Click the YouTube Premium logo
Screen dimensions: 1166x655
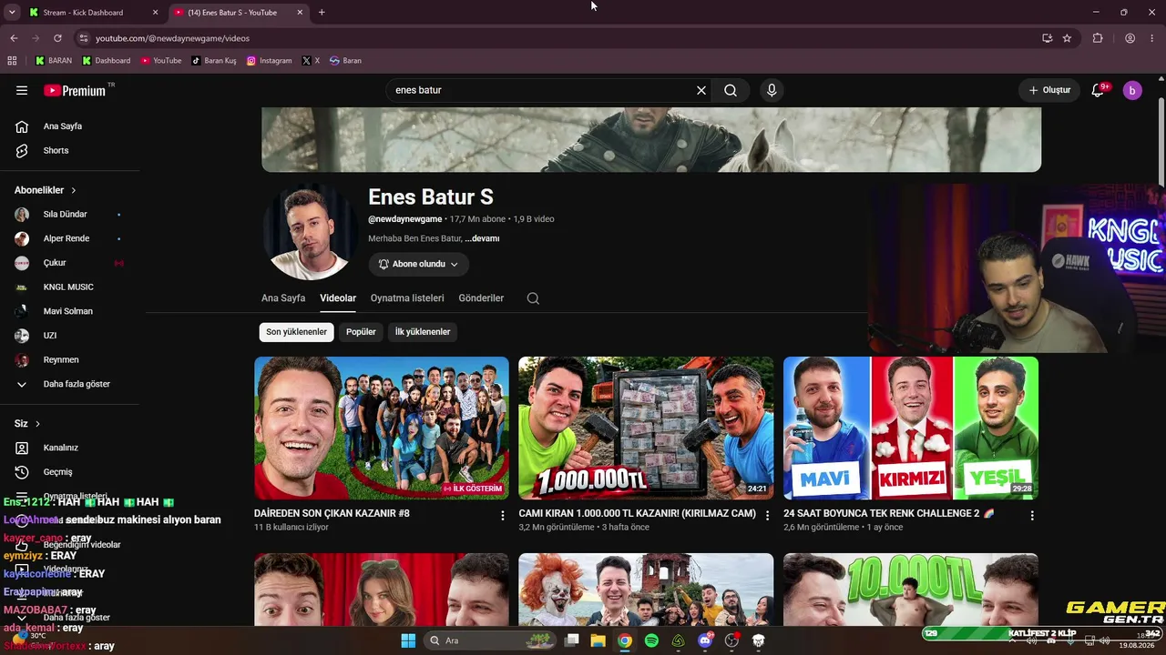point(77,90)
